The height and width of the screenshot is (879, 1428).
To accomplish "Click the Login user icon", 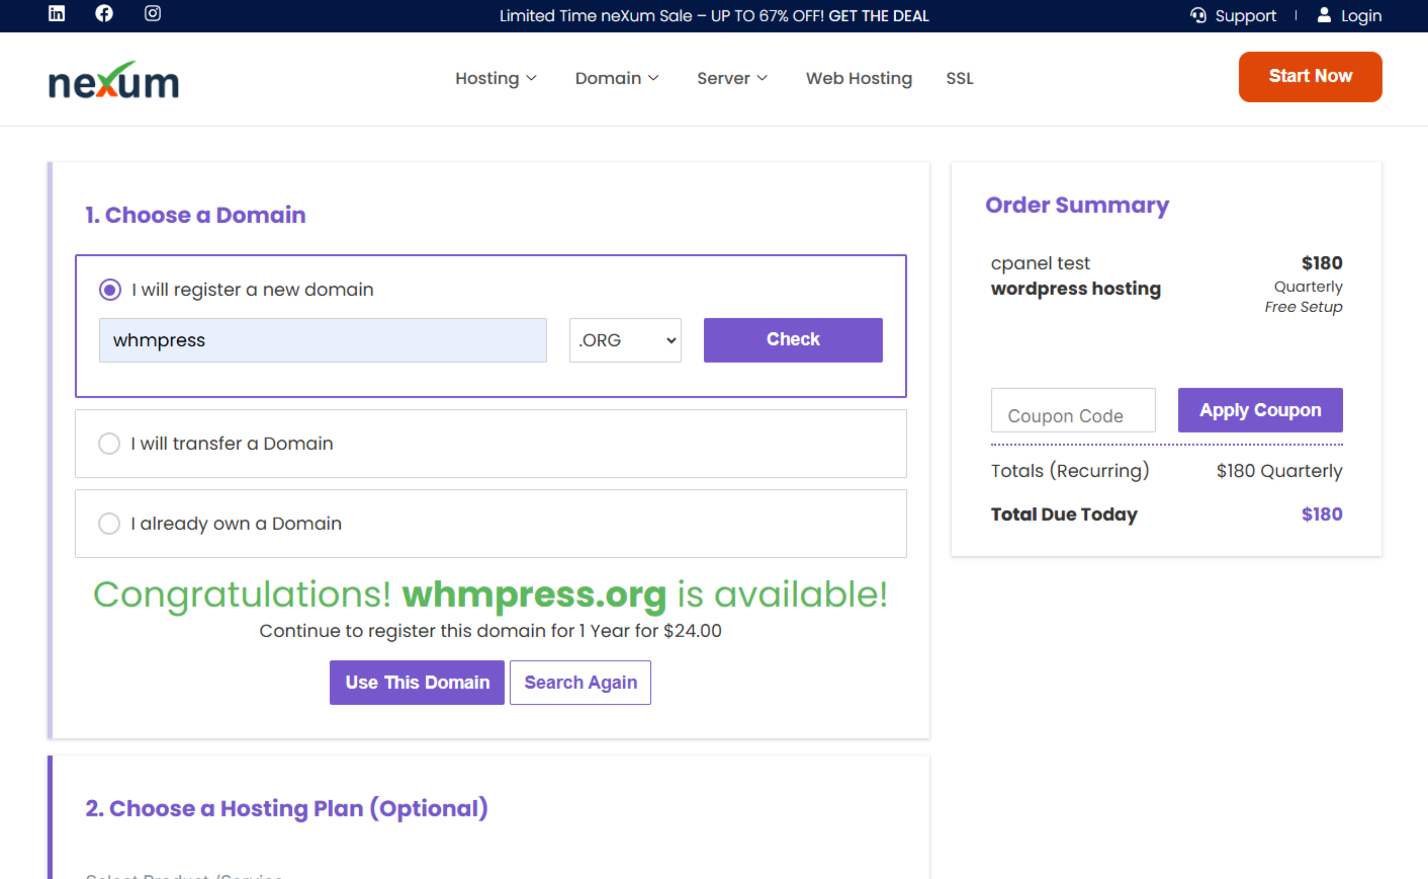I will point(1324,15).
